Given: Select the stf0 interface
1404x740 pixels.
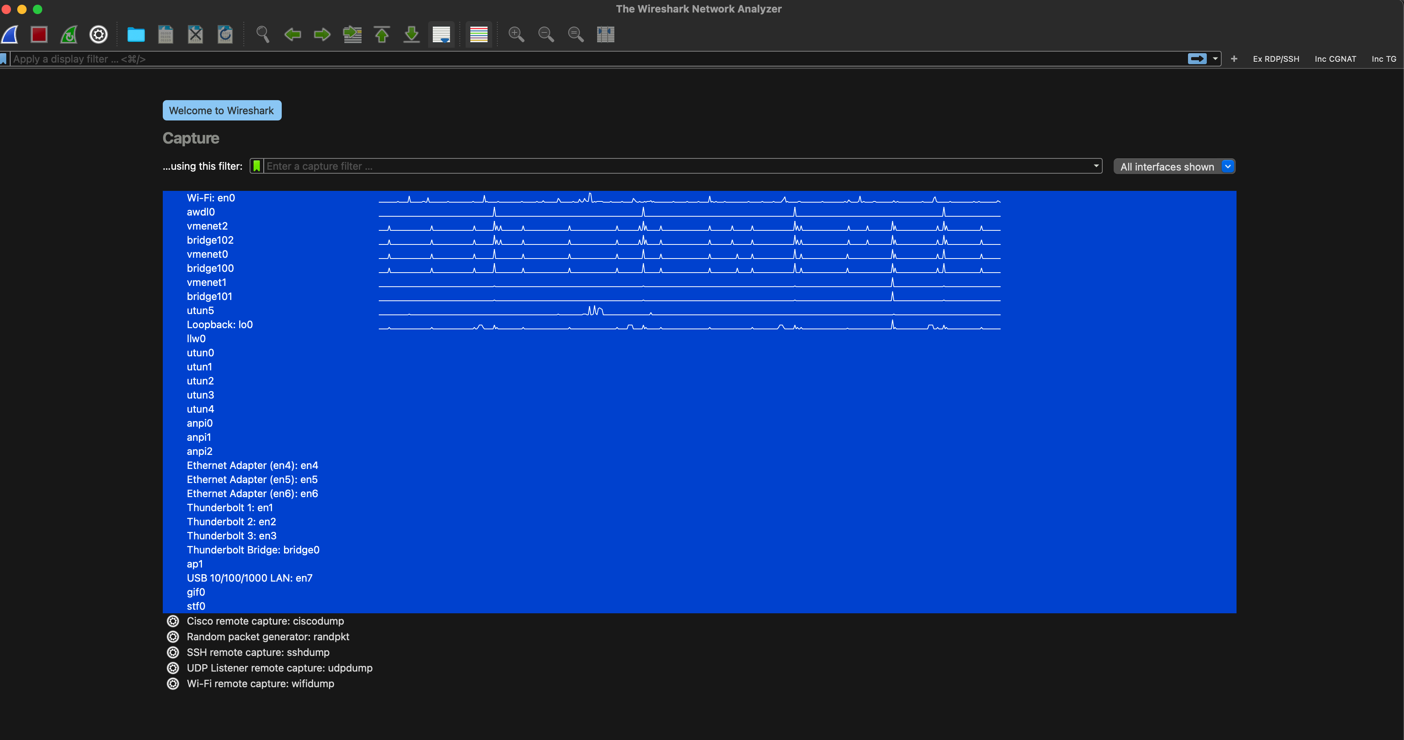Looking at the screenshot, I should pyautogui.click(x=699, y=607).
